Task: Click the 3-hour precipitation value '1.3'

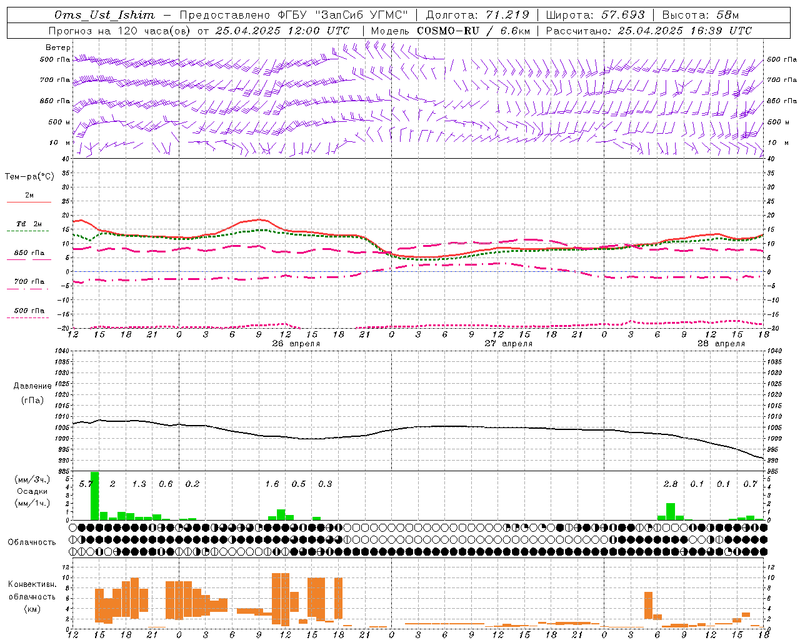Action: pyautogui.click(x=139, y=484)
